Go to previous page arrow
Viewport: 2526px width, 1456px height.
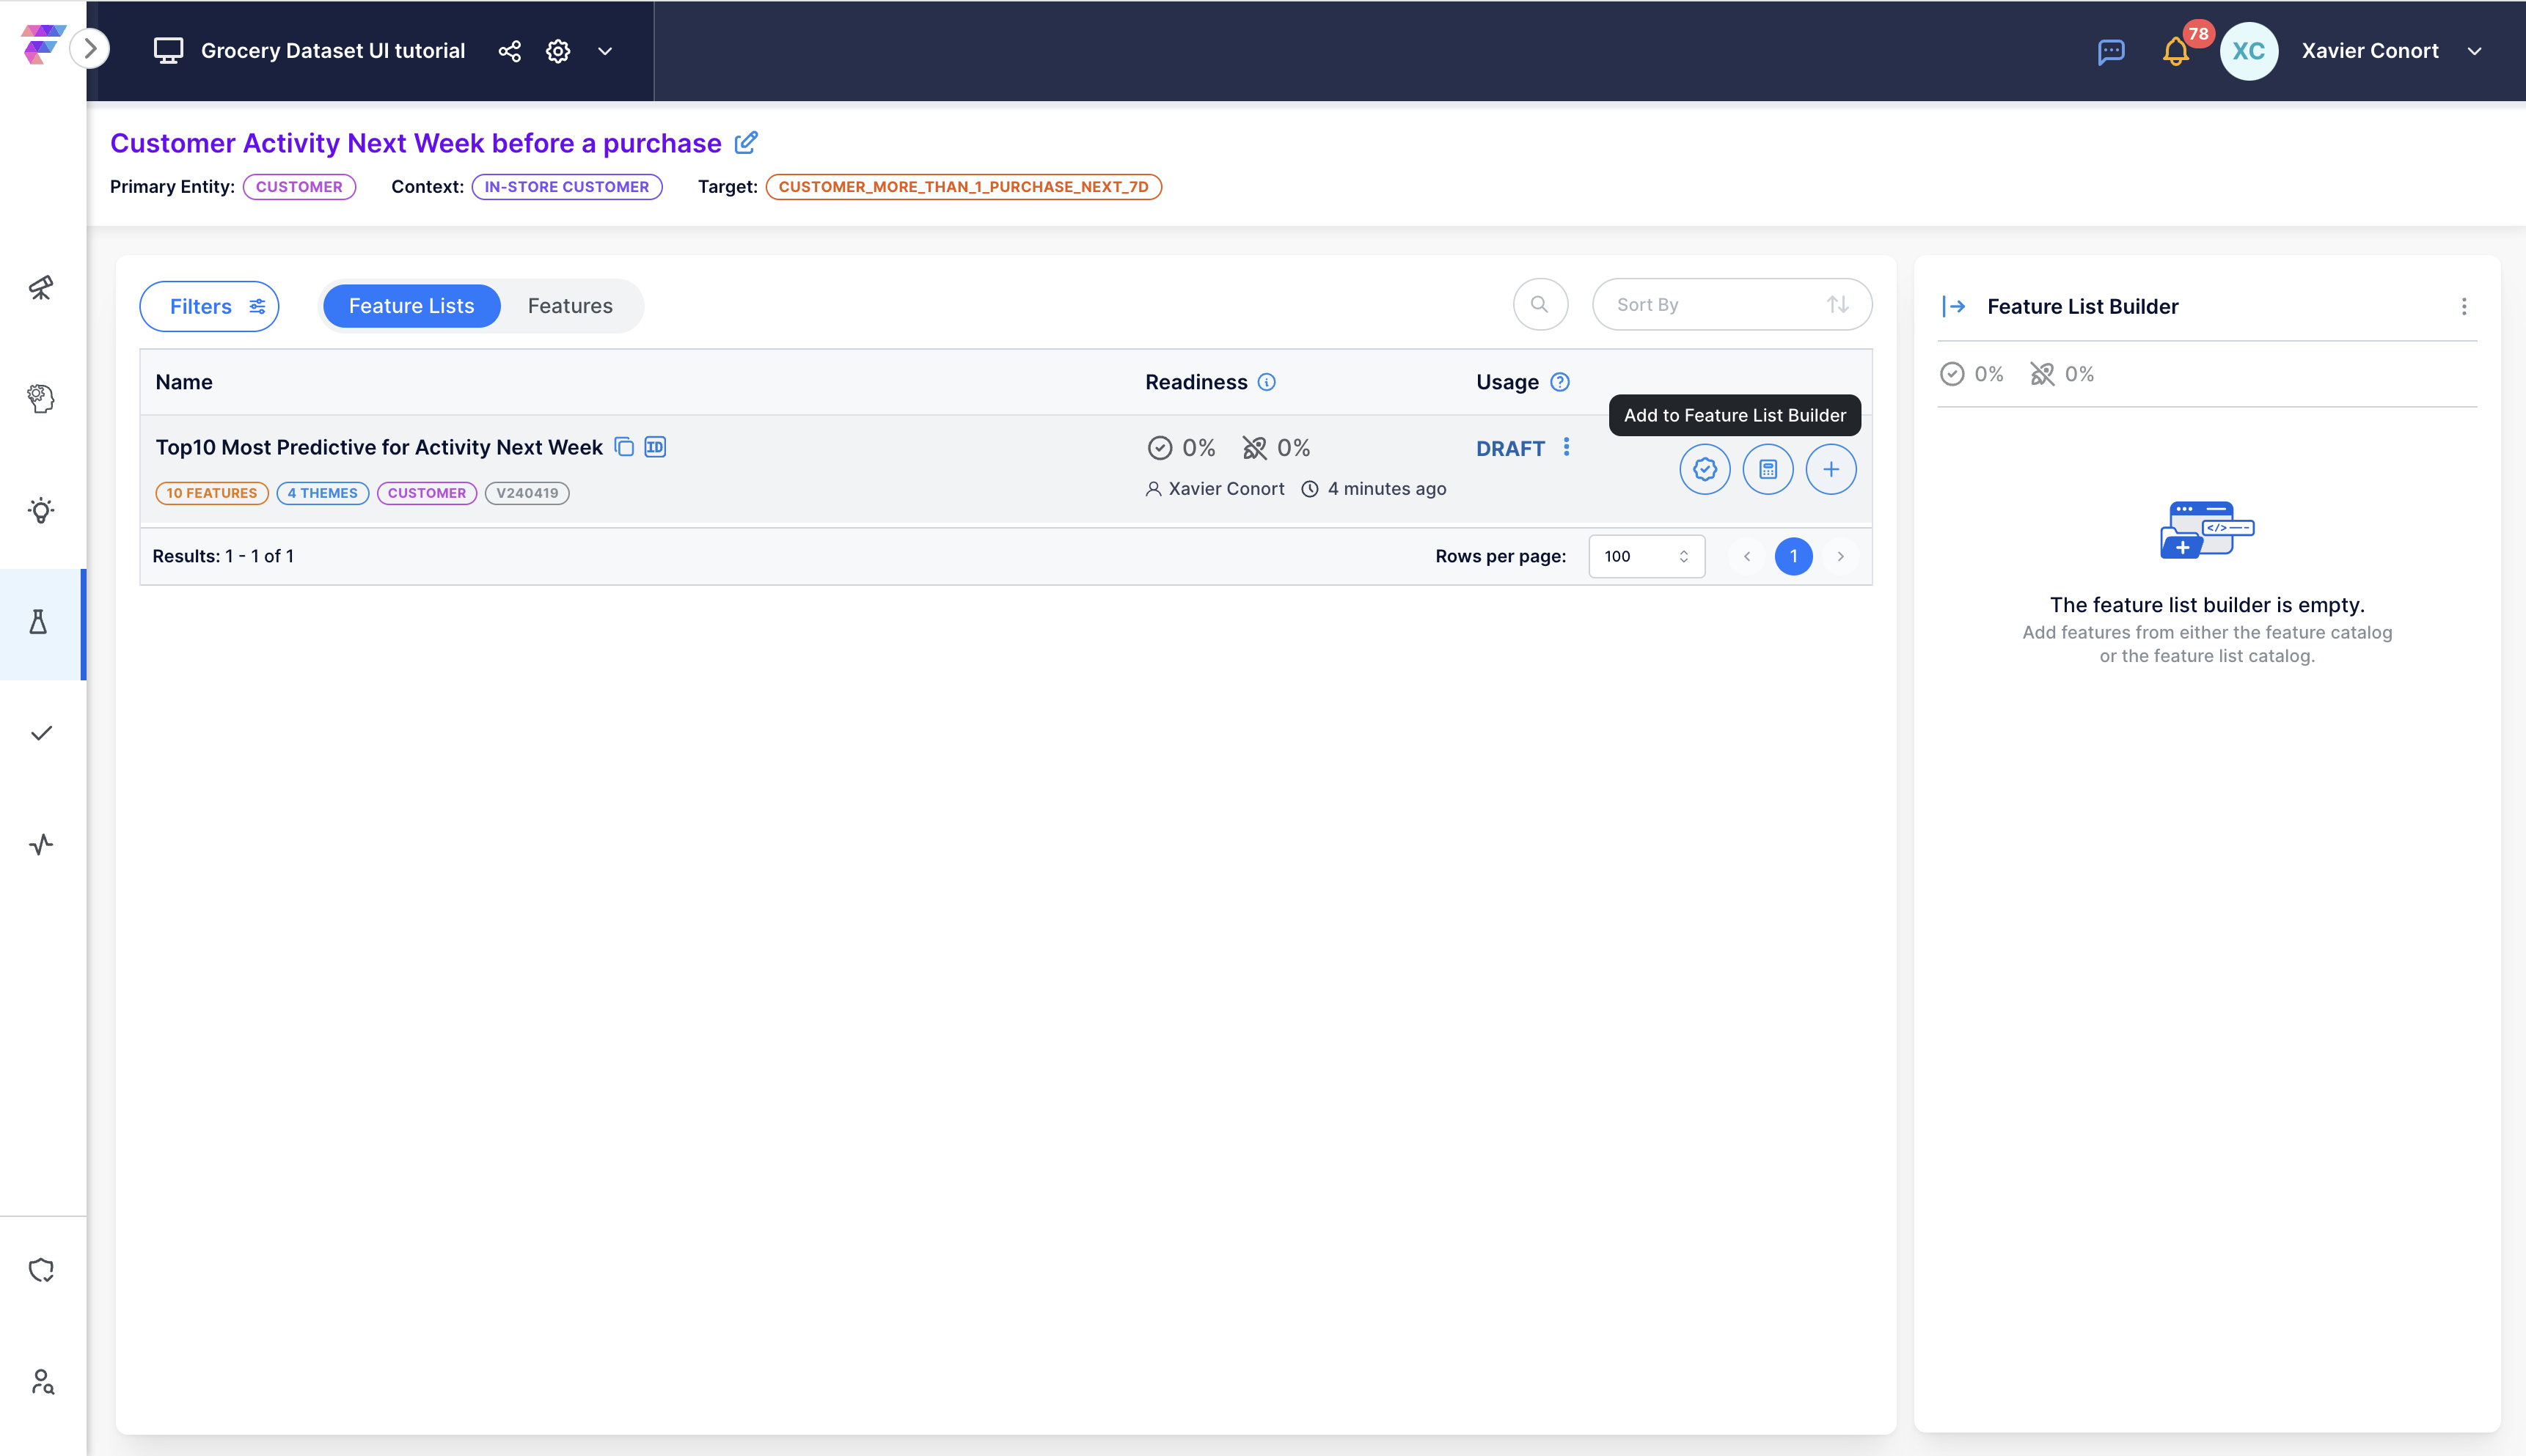click(x=1746, y=556)
